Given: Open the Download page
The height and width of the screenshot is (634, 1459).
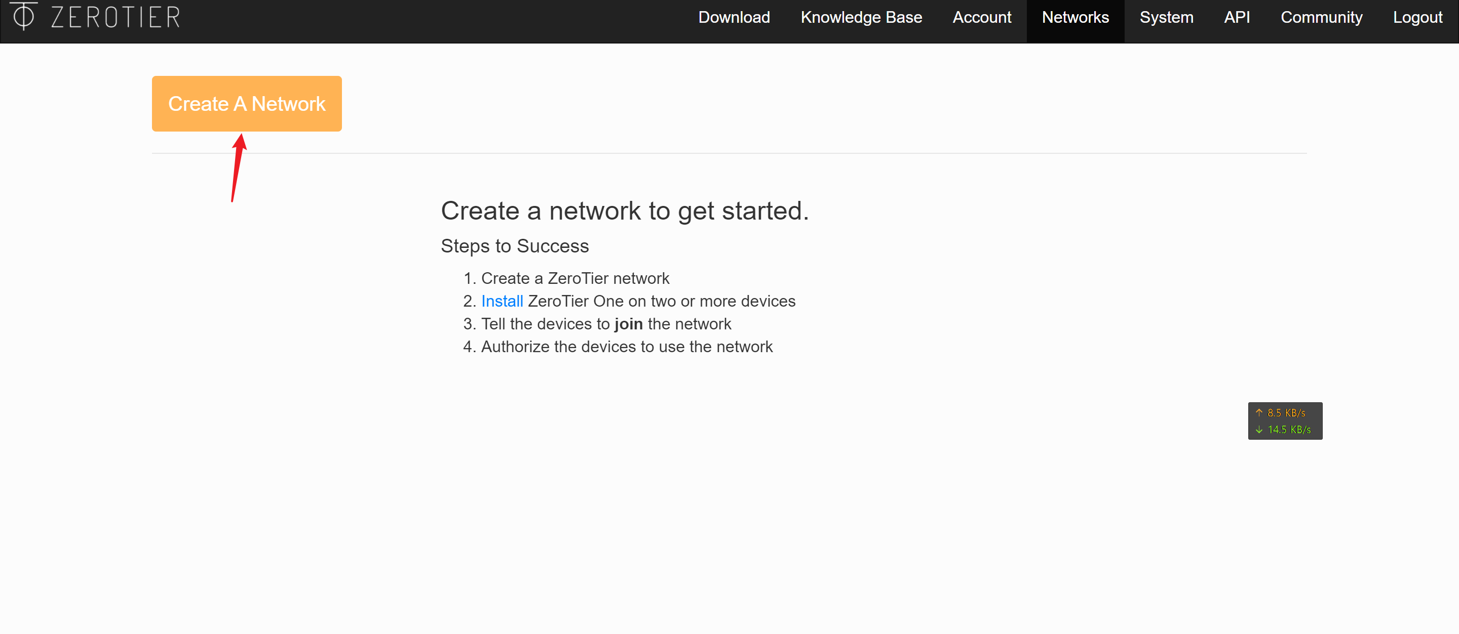Looking at the screenshot, I should (x=734, y=17).
